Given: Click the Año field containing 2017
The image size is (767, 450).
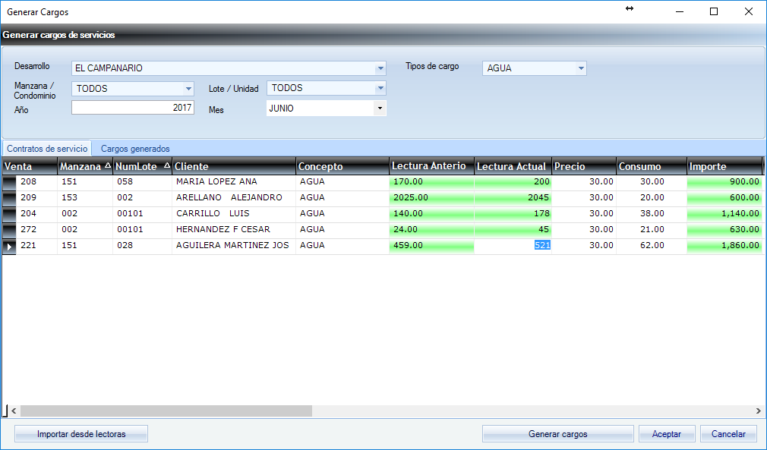Looking at the screenshot, I should pos(133,108).
